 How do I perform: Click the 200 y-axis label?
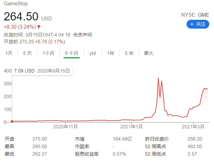pyautogui.click(x=8, y=97)
